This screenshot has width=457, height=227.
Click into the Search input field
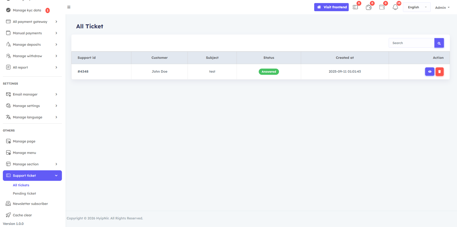tap(411, 43)
